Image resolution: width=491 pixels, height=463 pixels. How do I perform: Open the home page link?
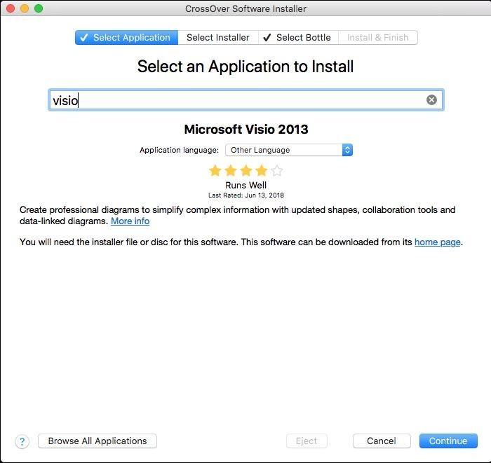[x=437, y=242]
